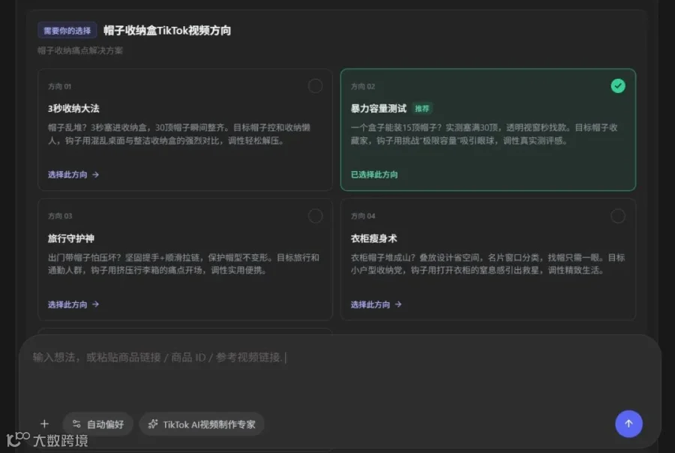Viewport: 675px width, 453px height.
Task: Click 选择此方向 link under 旅行守护神
Action: [73, 304]
